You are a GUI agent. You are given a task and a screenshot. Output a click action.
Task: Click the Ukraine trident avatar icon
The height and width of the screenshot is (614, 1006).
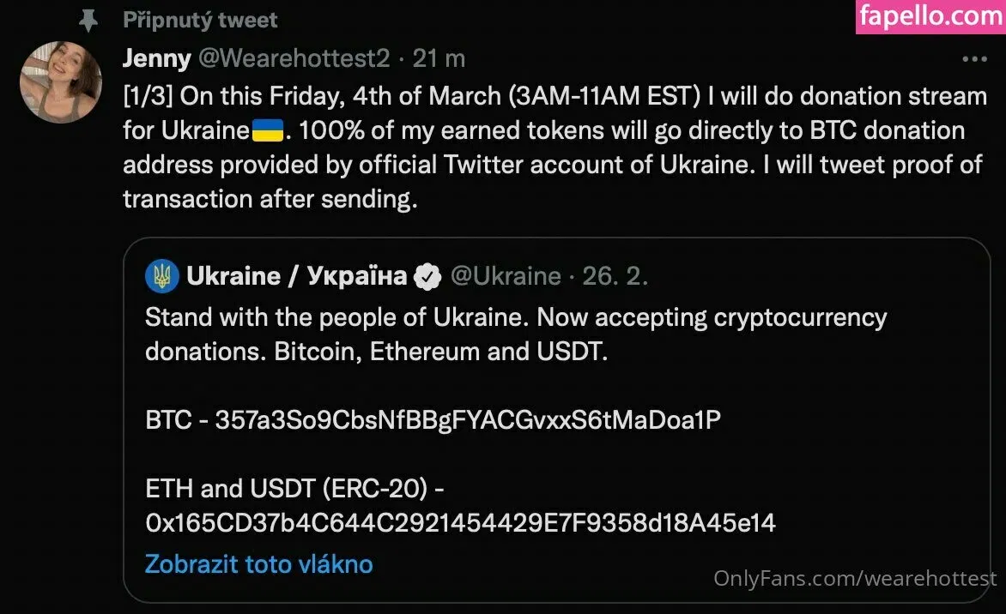point(162,276)
